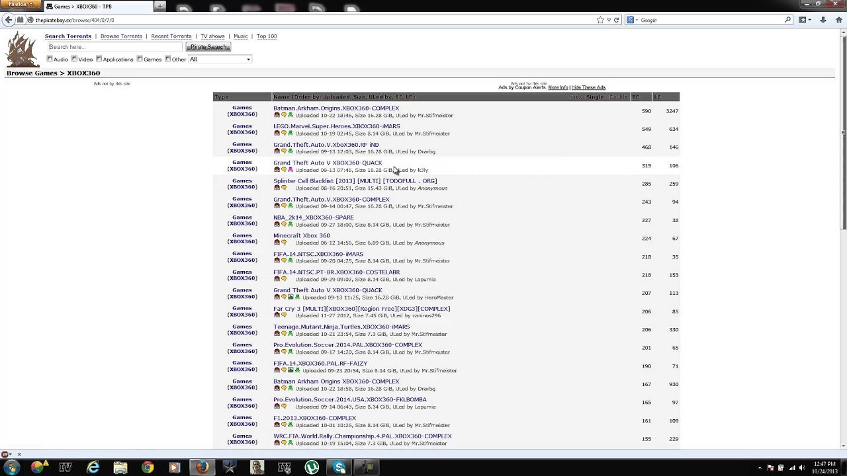Click the magnet icon for LEGO.Marvel.Super.Heroes torrent
The image size is (847, 476).
pos(277,134)
